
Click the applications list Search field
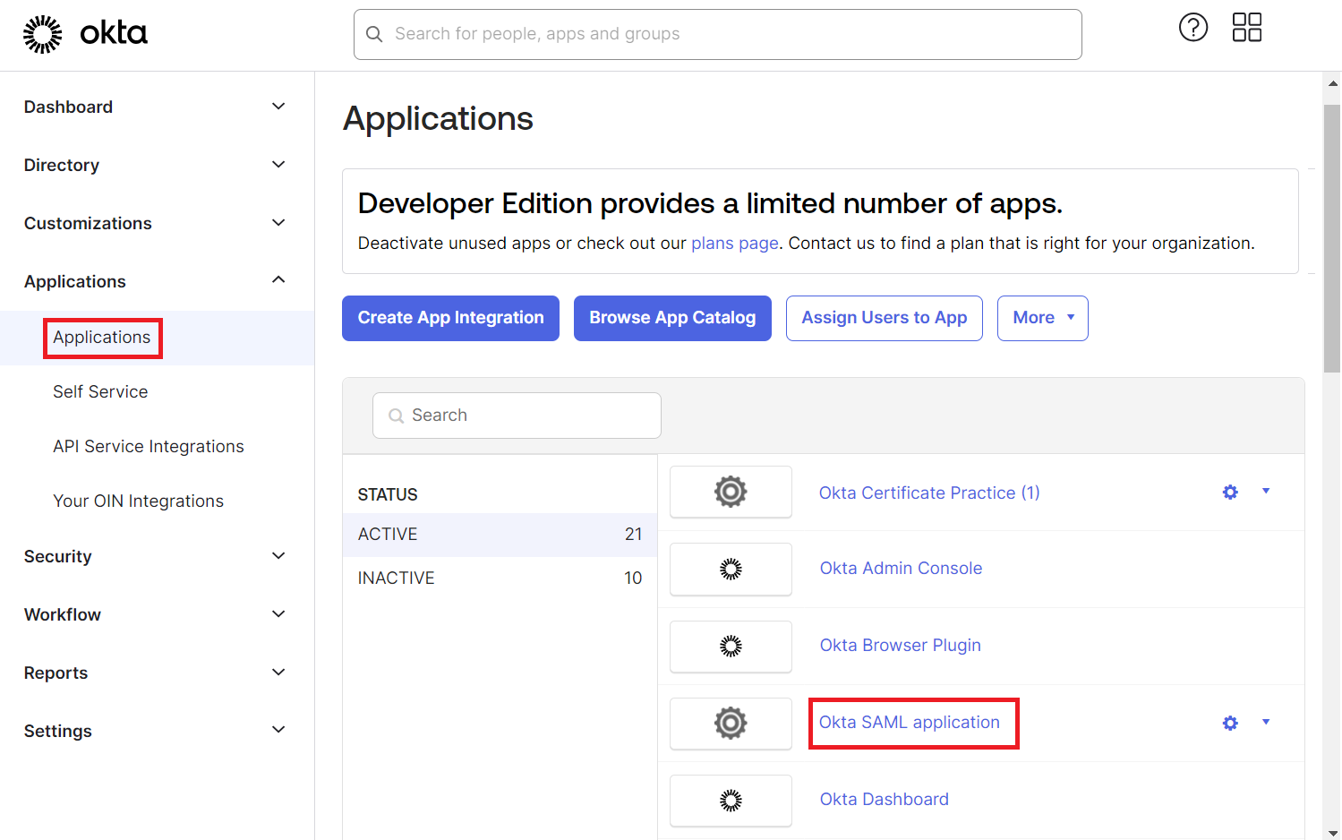[x=517, y=416]
